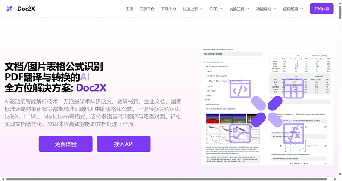The image size is (342, 181).
Task: Click the 免费体验 button
Action: [x=66, y=144]
